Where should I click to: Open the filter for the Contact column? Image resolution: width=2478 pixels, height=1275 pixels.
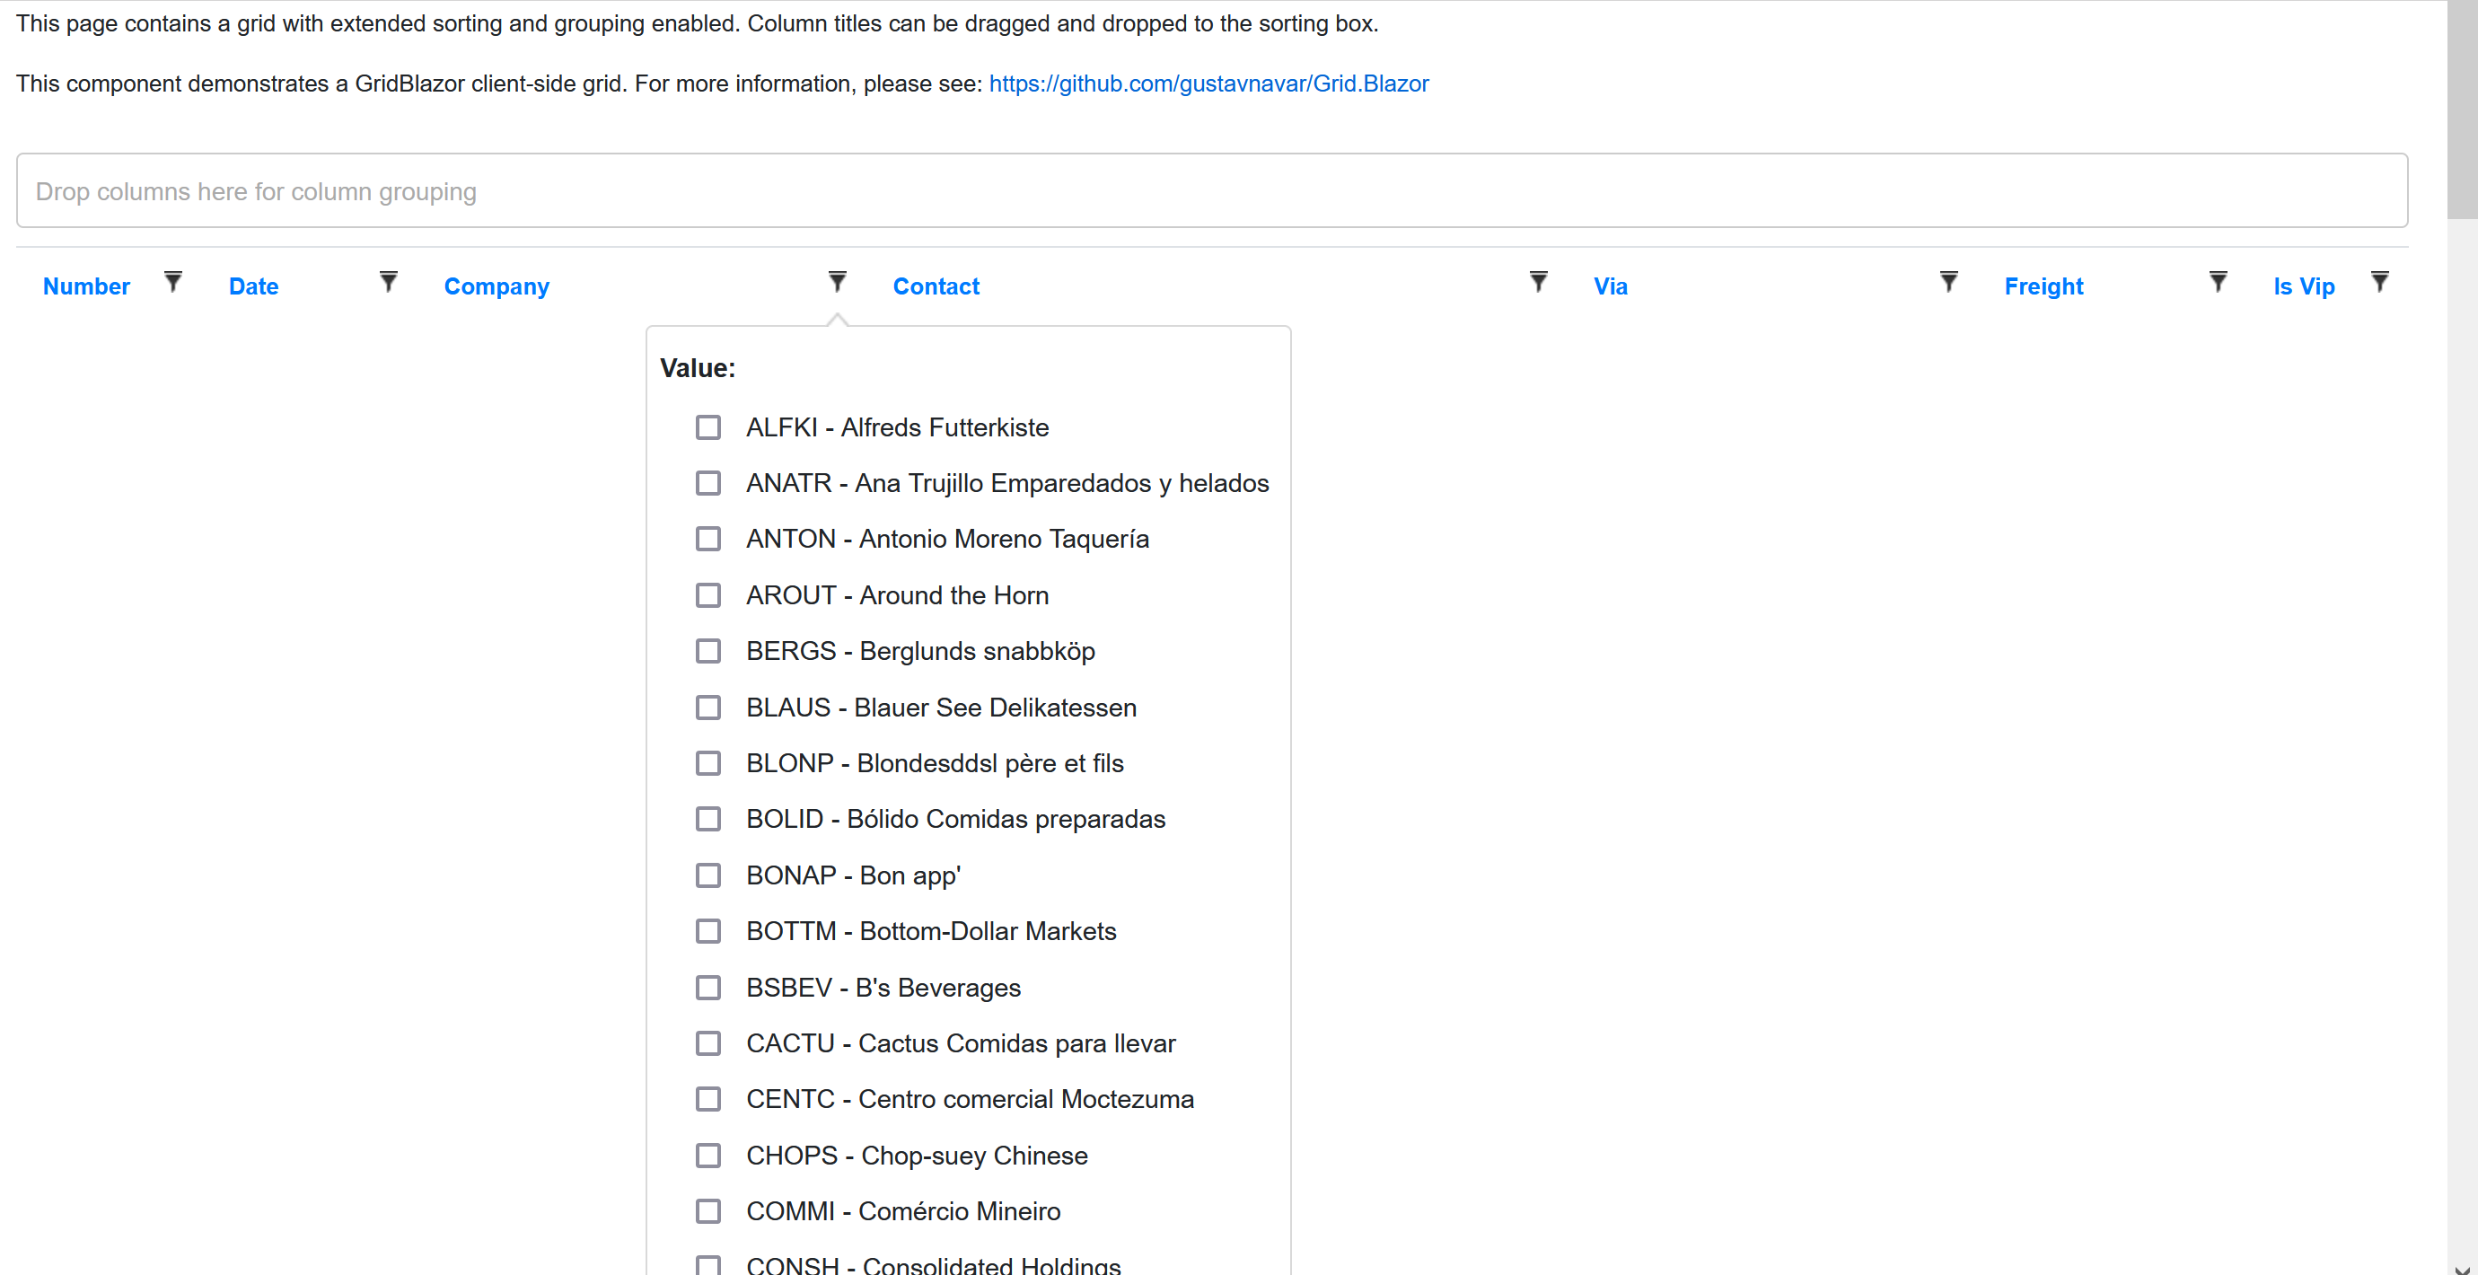click(1537, 282)
